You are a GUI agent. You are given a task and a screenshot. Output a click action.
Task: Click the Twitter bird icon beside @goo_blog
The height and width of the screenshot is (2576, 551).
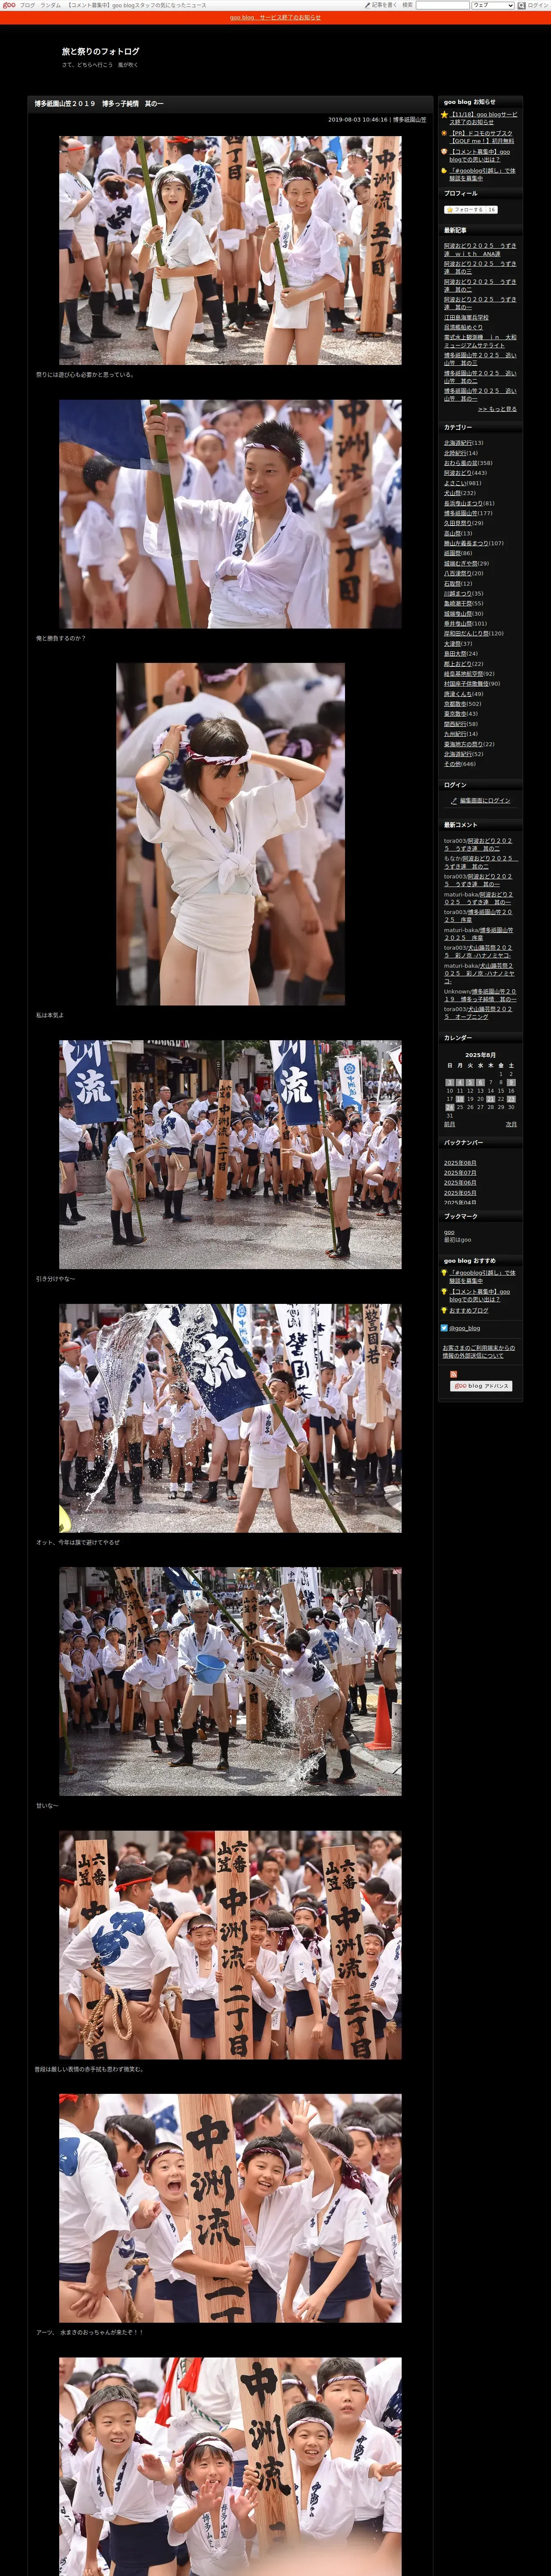pyautogui.click(x=444, y=1328)
